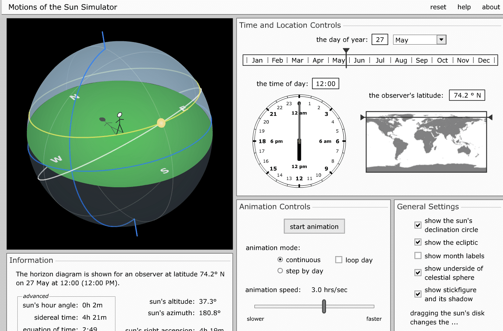
Task: Click the observer's latitude input field
Action: click(x=467, y=95)
